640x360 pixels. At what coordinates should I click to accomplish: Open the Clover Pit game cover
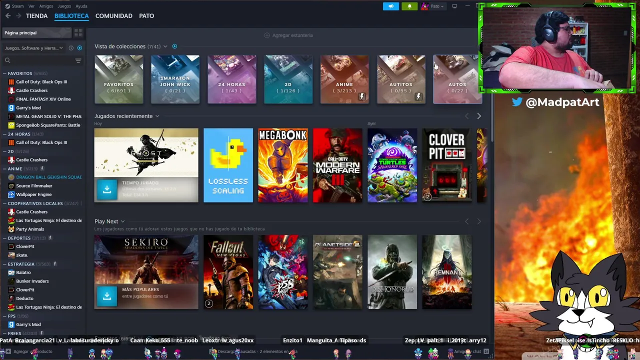[447, 165]
